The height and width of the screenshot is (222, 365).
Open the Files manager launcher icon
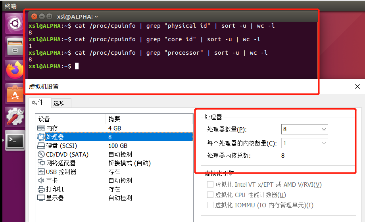(x=15, y=47)
